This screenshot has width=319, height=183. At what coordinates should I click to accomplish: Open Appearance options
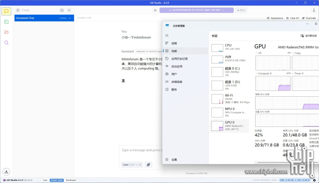click(x=275, y=18)
